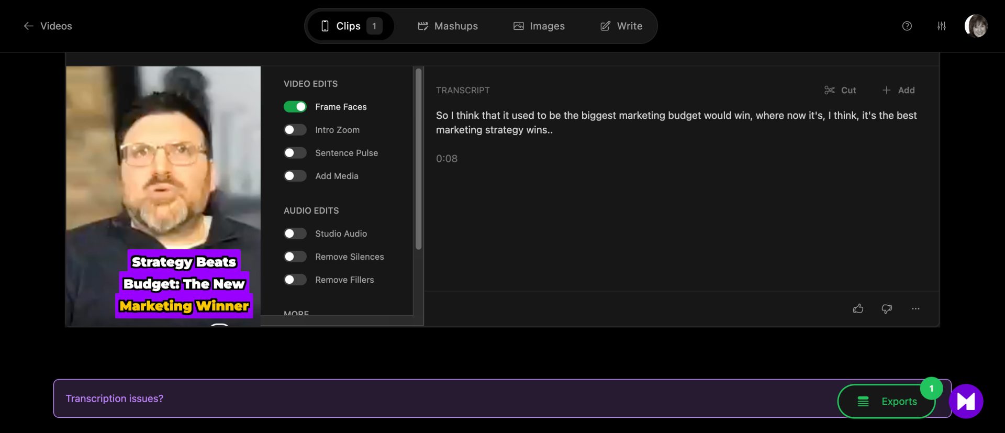Disable the Frame Faces toggle
Viewport: 1005px width, 433px height.
coord(295,107)
